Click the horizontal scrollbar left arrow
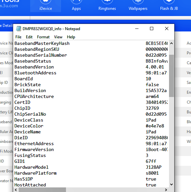The width and height of the screenshot is (191, 192). coord(16,190)
